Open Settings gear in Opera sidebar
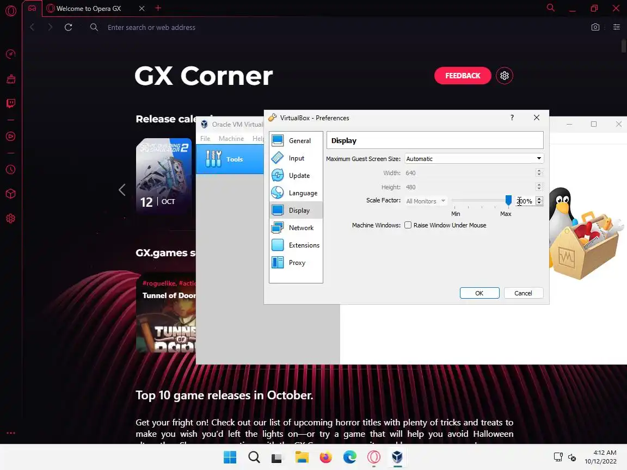This screenshot has height=470, width=627. (x=11, y=219)
